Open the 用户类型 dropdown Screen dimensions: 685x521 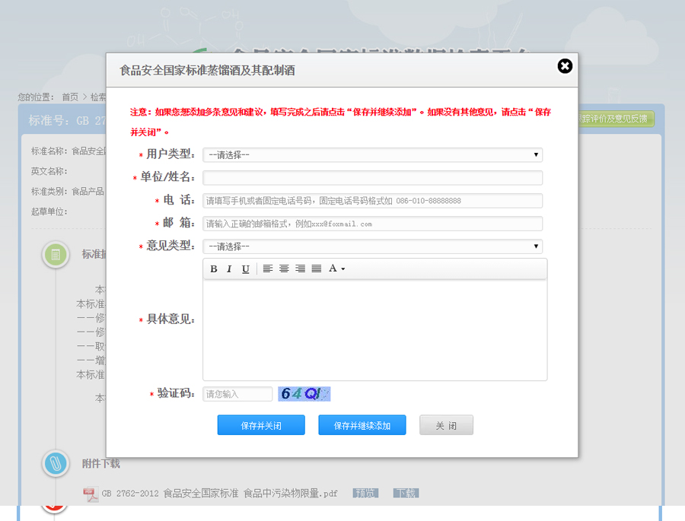click(372, 155)
